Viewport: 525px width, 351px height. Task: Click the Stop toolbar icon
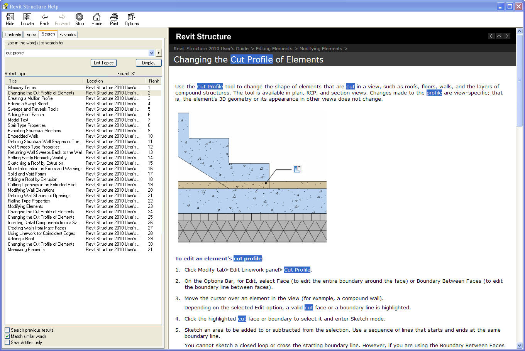pos(80,19)
